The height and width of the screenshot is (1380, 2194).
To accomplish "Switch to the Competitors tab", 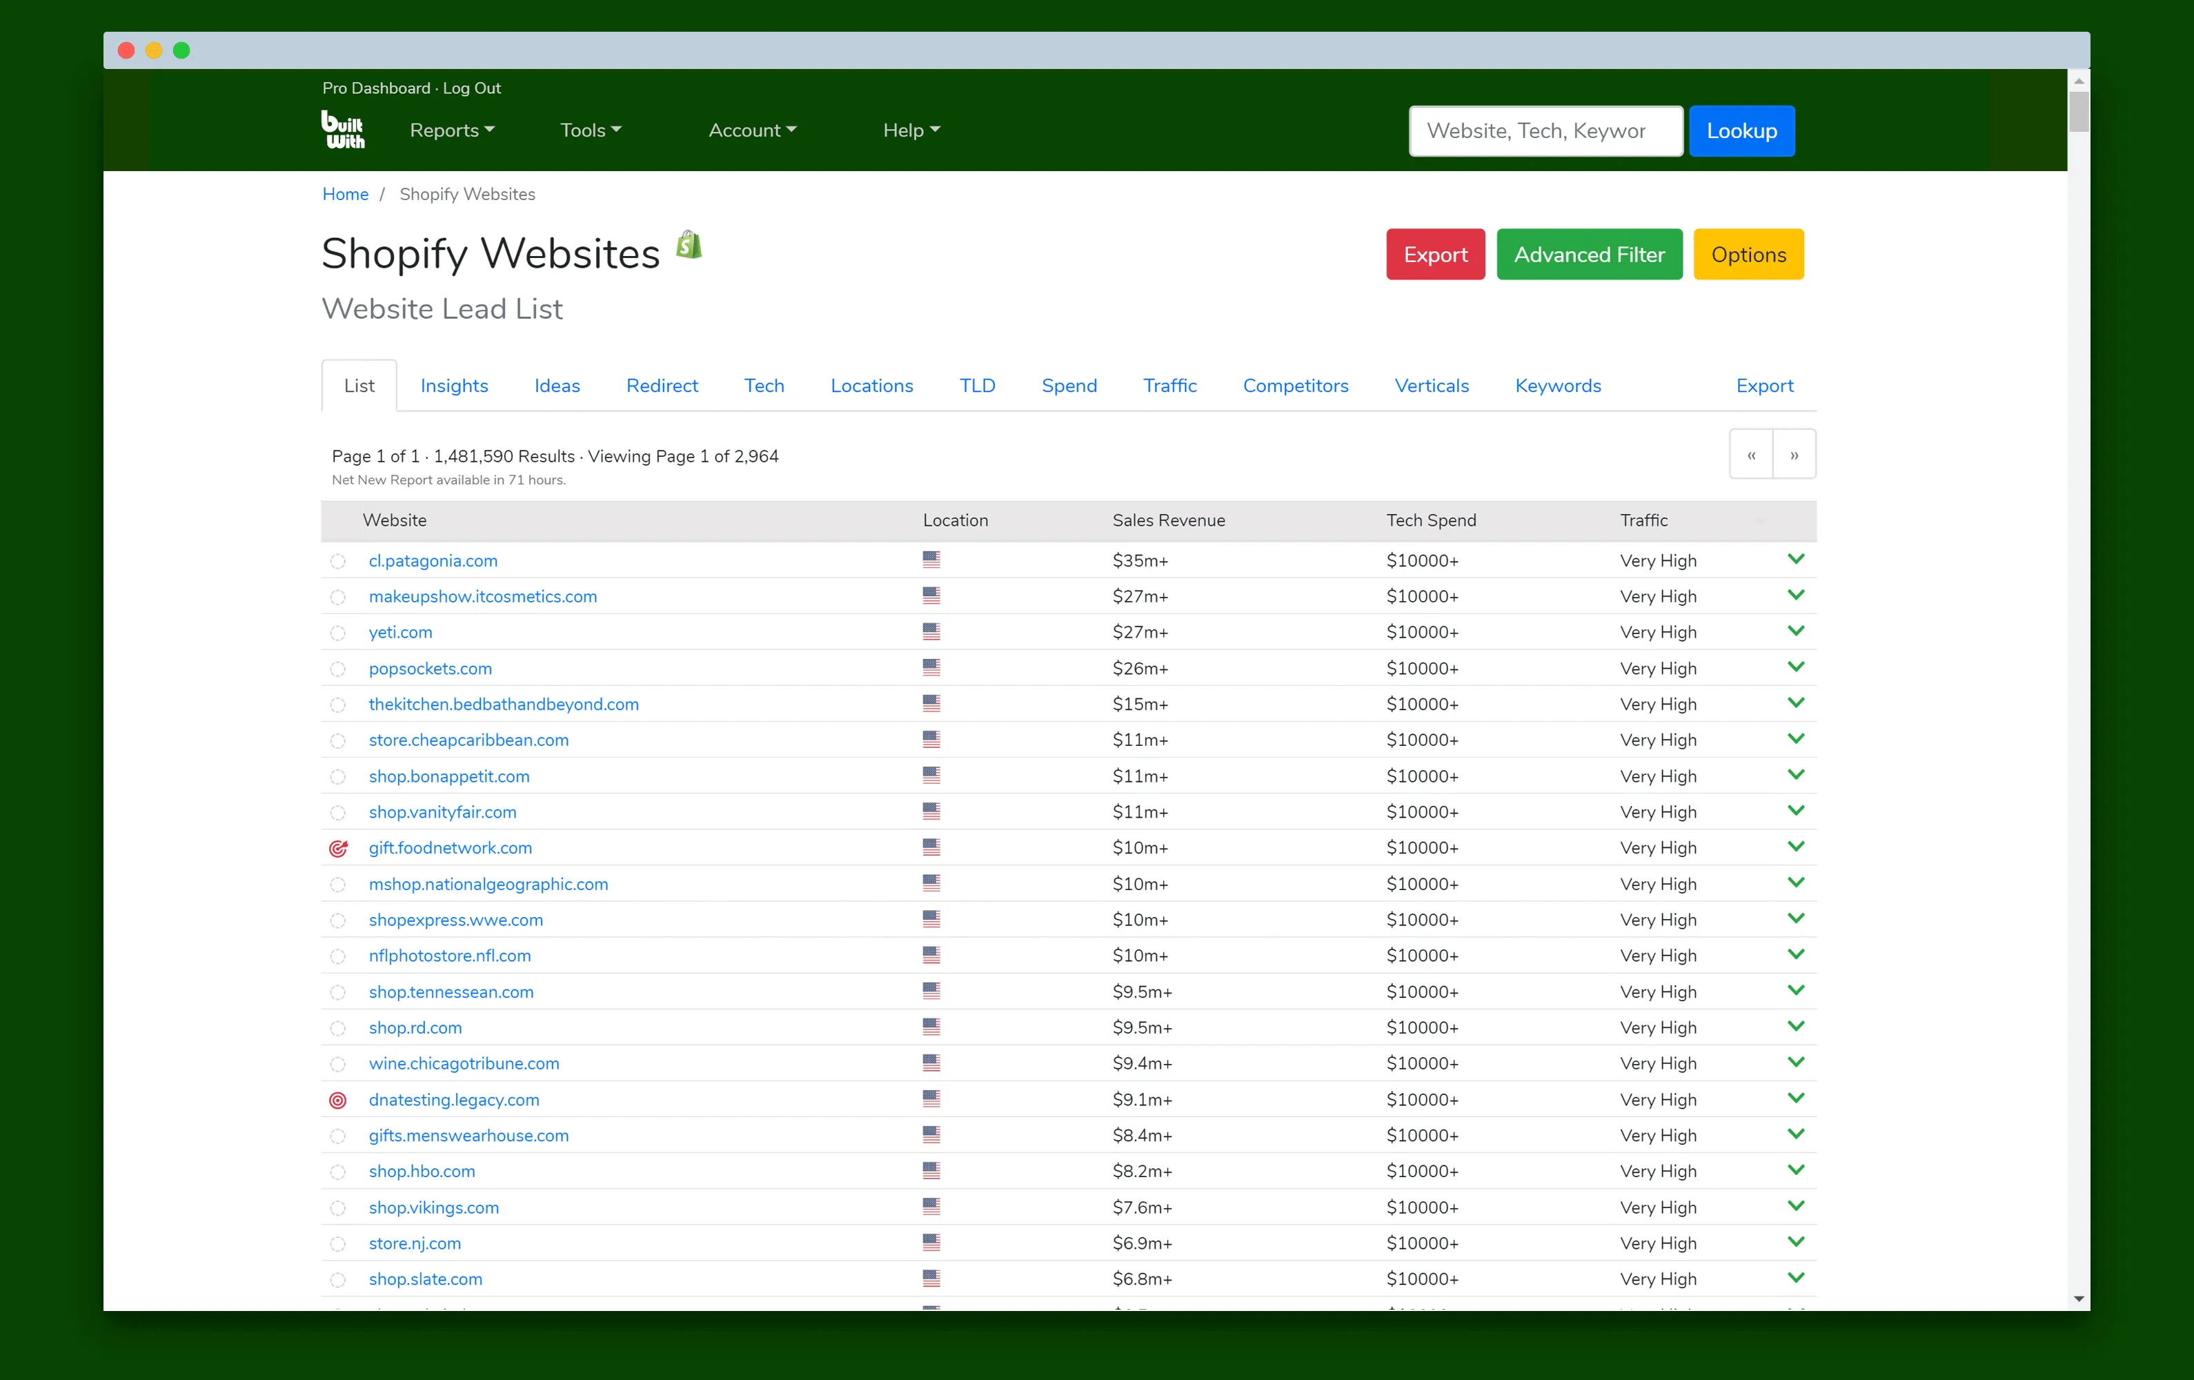I will pyautogui.click(x=1296, y=386).
